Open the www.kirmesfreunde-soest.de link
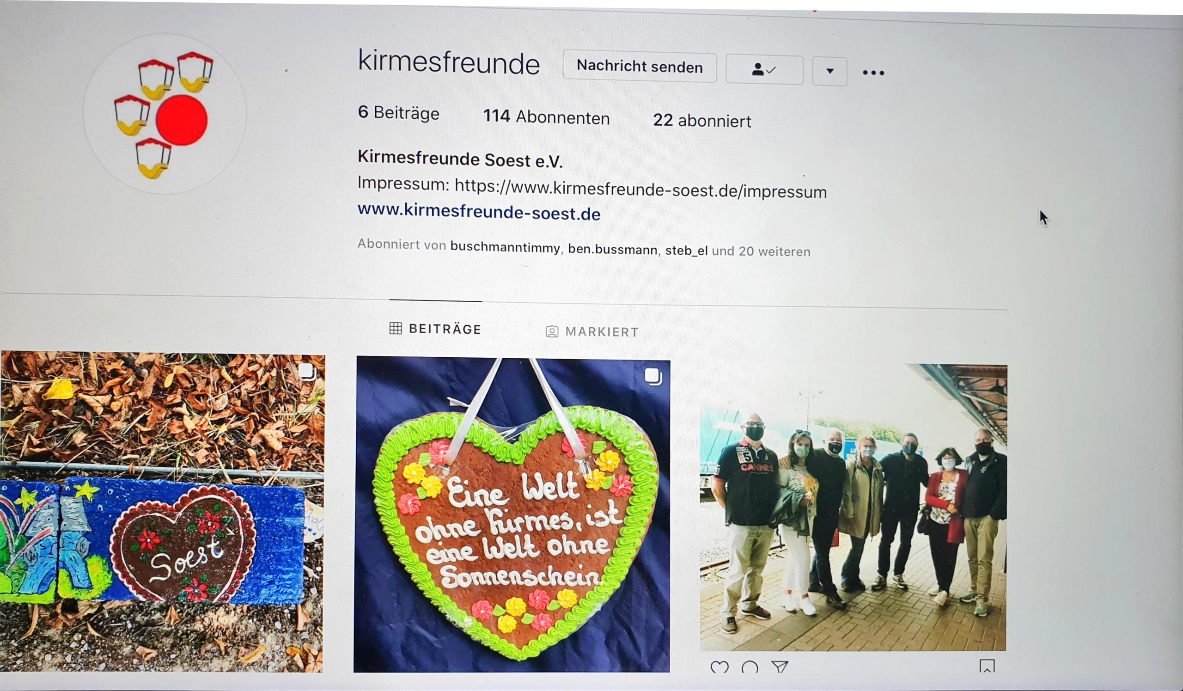The width and height of the screenshot is (1183, 691). coord(479,212)
